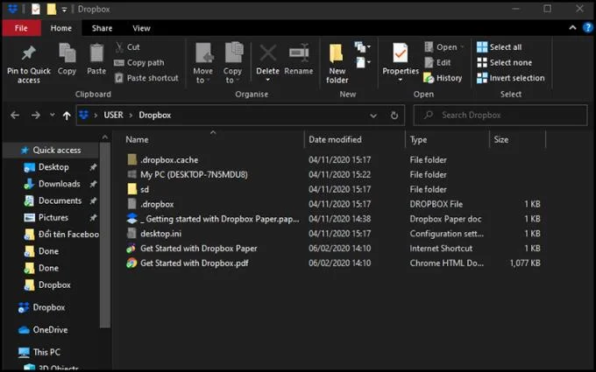Expand the address bar history dropdown
Image resolution: width=596 pixels, height=372 pixels.
[x=373, y=116]
